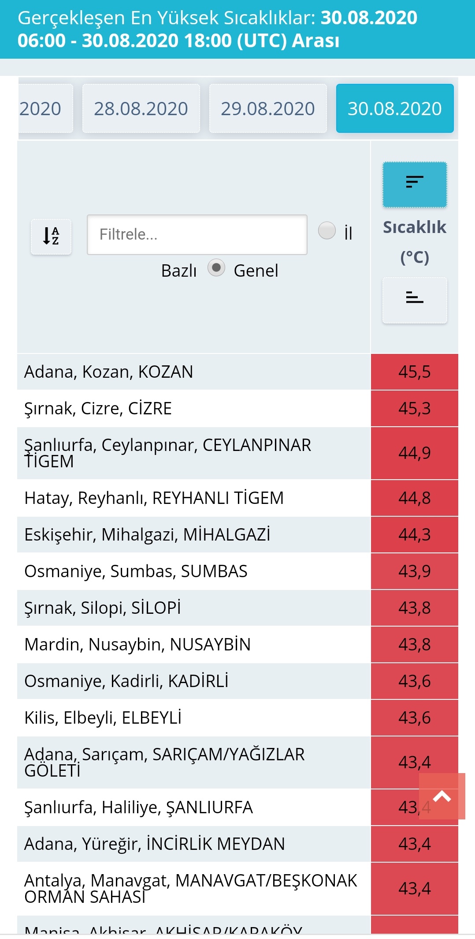Select the Şırnak, Cizre, CİZRE entry
475x939 pixels.
pyautogui.click(x=193, y=408)
